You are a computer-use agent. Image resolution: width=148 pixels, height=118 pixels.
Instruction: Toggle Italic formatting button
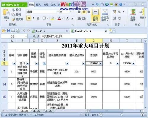(x=33, y=18)
